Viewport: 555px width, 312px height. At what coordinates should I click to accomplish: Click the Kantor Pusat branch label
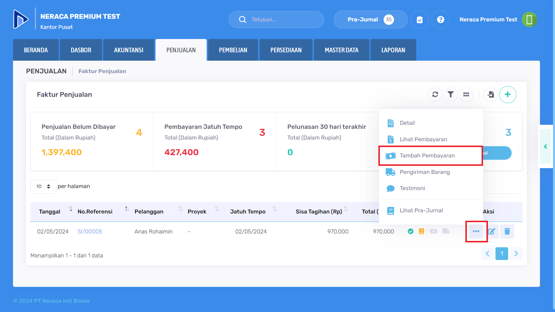pyautogui.click(x=56, y=27)
